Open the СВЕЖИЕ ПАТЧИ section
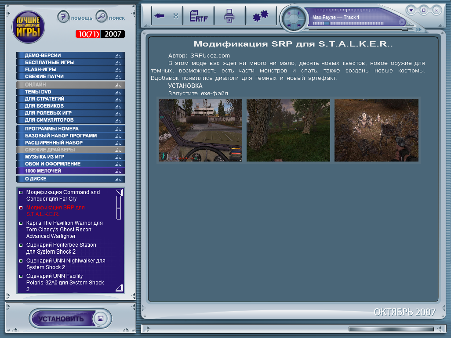The width and height of the screenshot is (451, 338). point(71,76)
